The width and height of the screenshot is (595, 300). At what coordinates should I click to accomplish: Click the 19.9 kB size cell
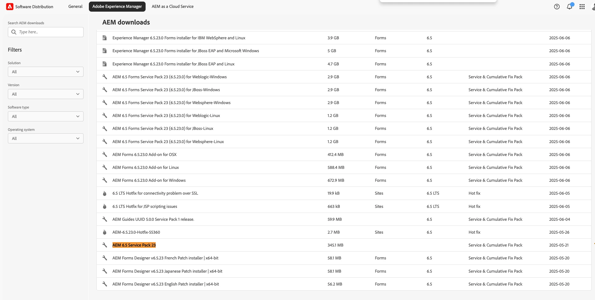[x=333, y=193]
